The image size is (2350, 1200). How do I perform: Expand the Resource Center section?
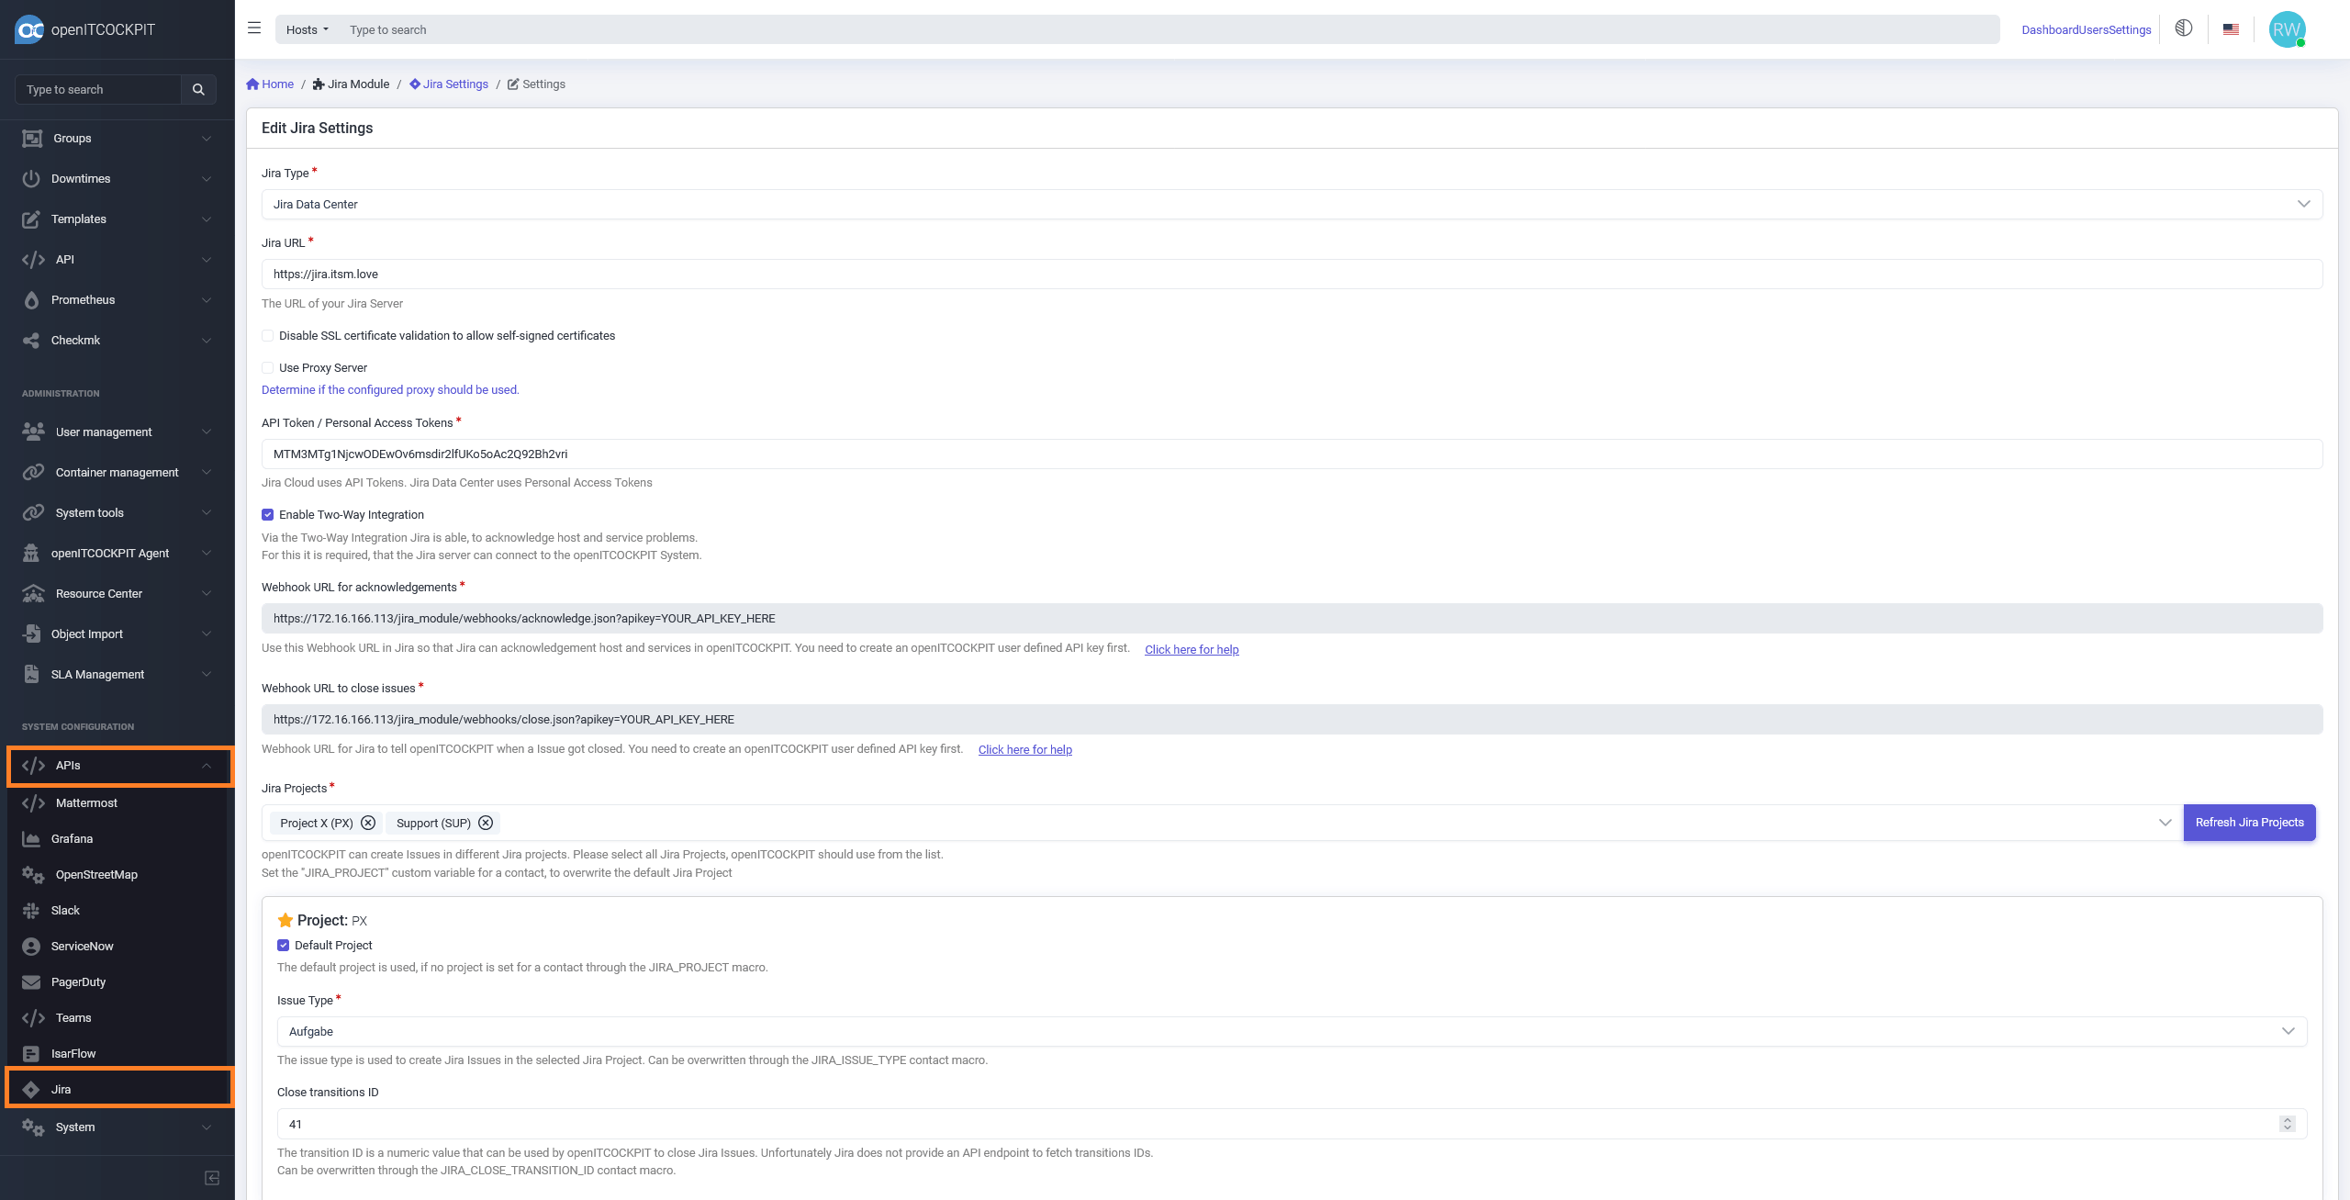117,593
